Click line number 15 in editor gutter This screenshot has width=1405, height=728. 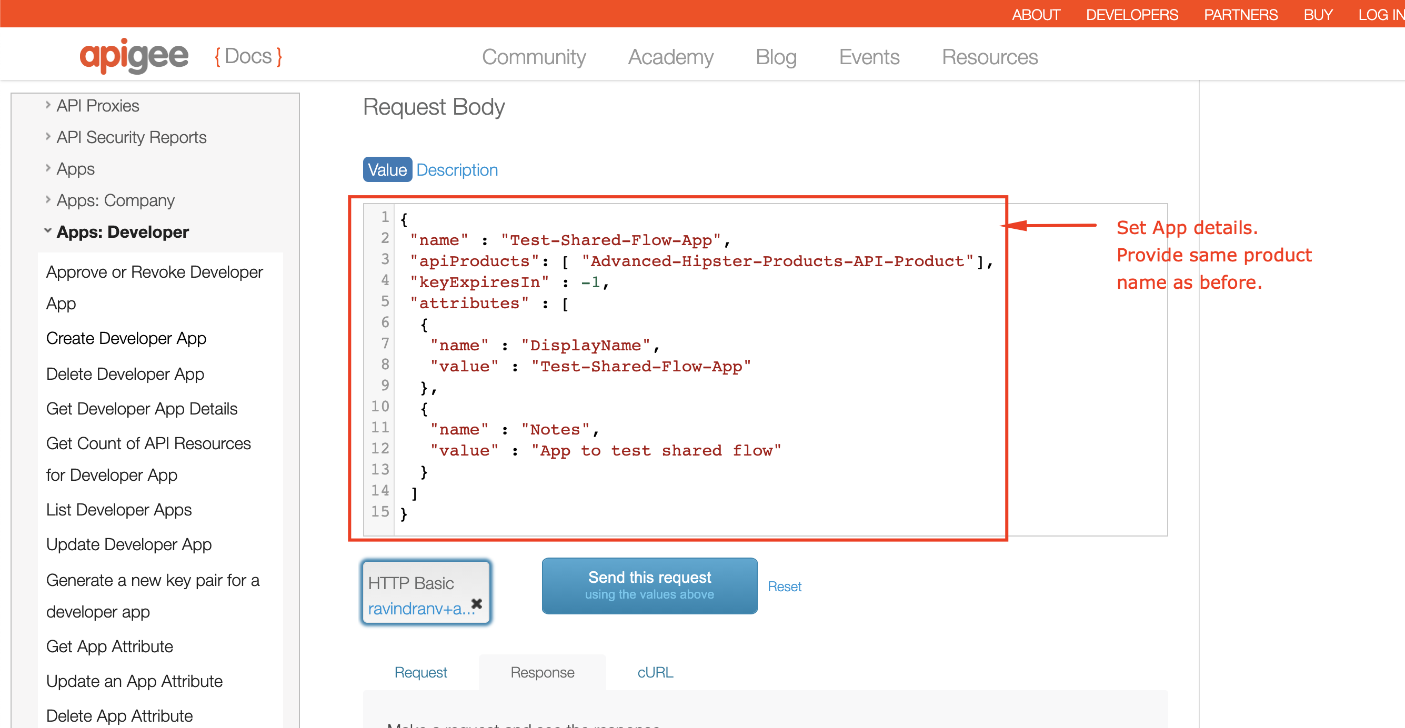pos(380,511)
